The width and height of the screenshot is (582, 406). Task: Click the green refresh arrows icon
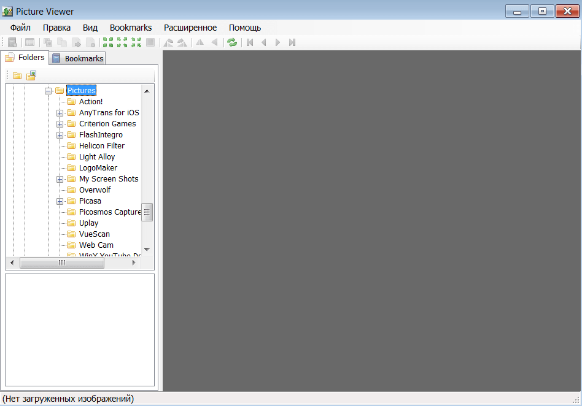(x=232, y=43)
